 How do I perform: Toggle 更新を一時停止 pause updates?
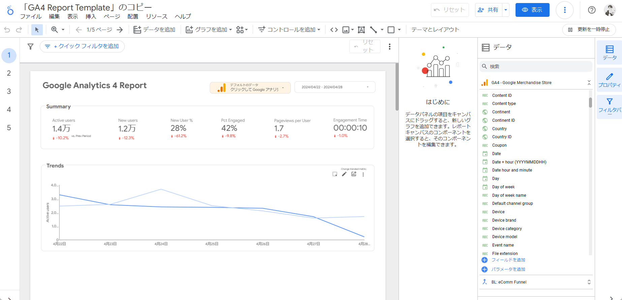coord(589,30)
